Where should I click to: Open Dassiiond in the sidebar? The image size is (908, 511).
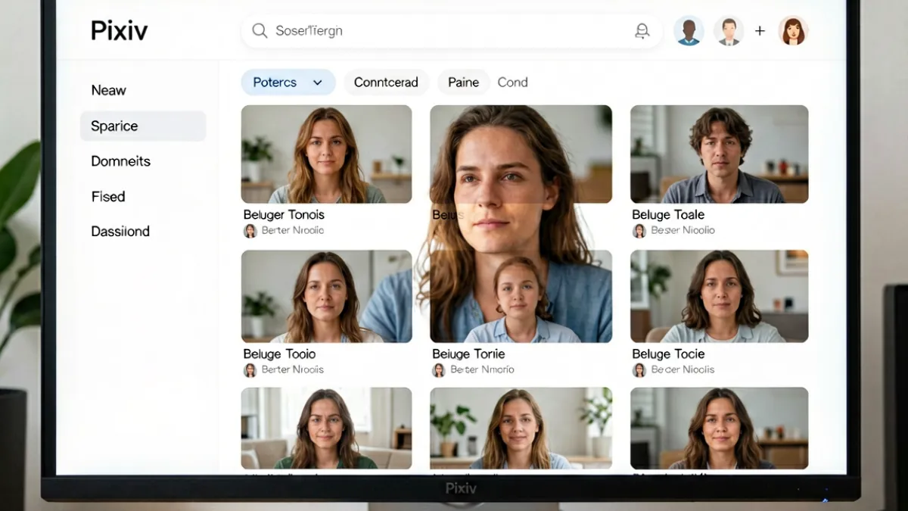pos(120,232)
